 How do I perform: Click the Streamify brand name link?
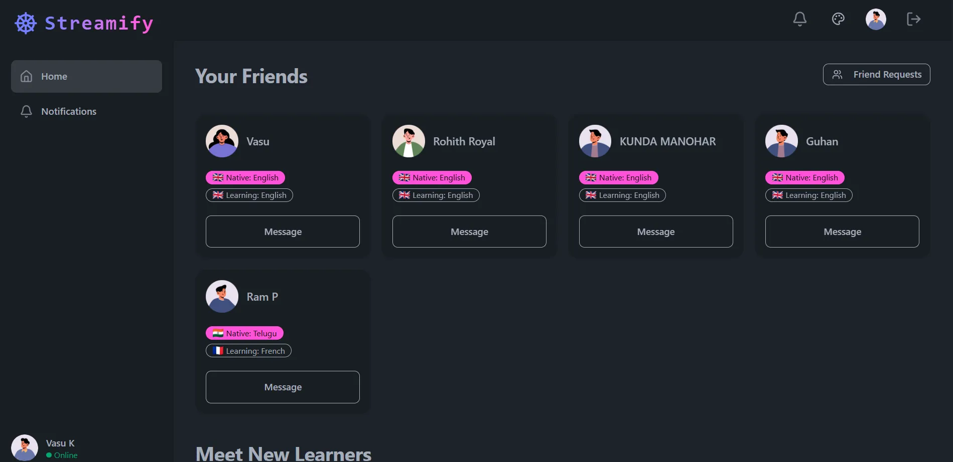click(x=99, y=23)
